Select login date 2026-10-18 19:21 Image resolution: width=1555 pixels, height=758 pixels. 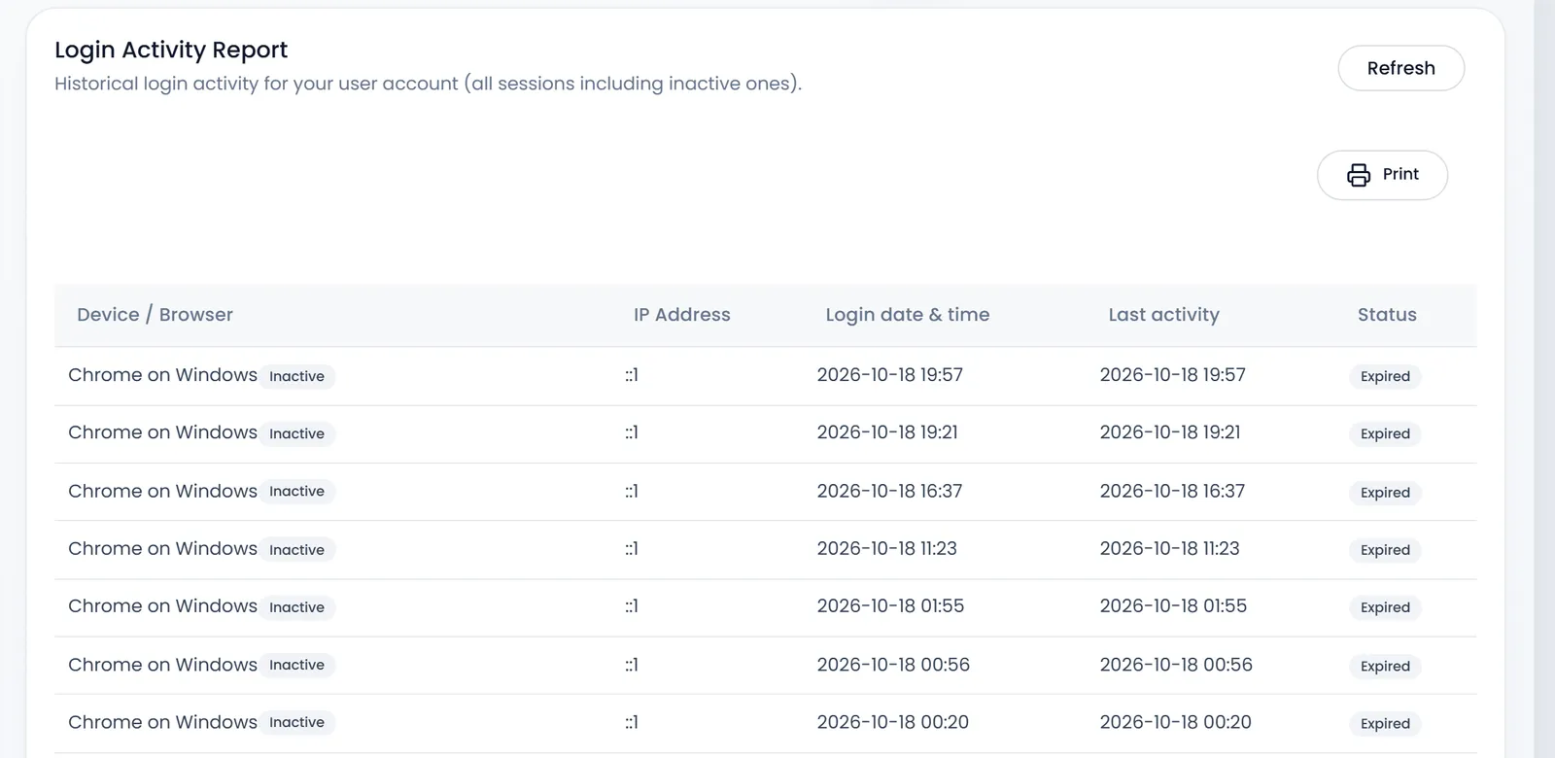(887, 432)
